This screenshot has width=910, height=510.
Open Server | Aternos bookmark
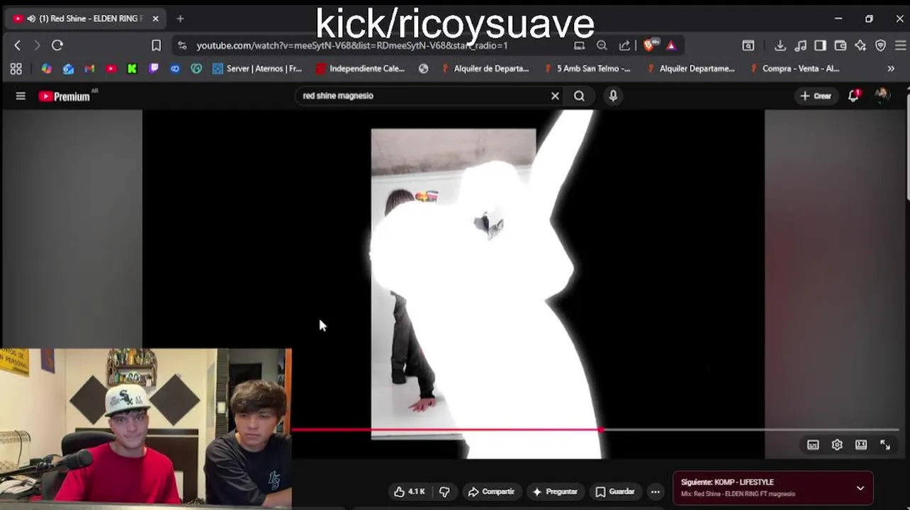coord(257,69)
